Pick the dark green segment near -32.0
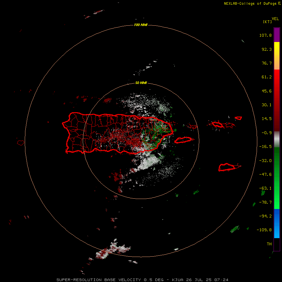Screen dimensions: 282x282 277,161
